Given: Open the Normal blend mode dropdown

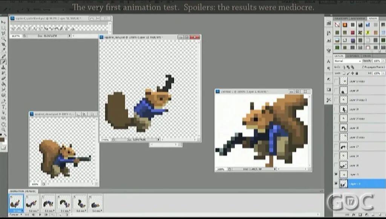Looking at the screenshot, I should click(x=347, y=61).
